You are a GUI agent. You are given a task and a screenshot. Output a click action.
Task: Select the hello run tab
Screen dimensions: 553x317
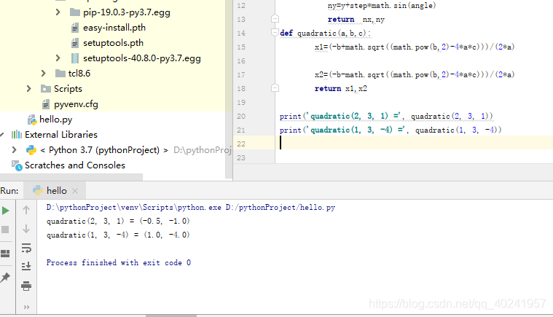(x=55, y=191)
